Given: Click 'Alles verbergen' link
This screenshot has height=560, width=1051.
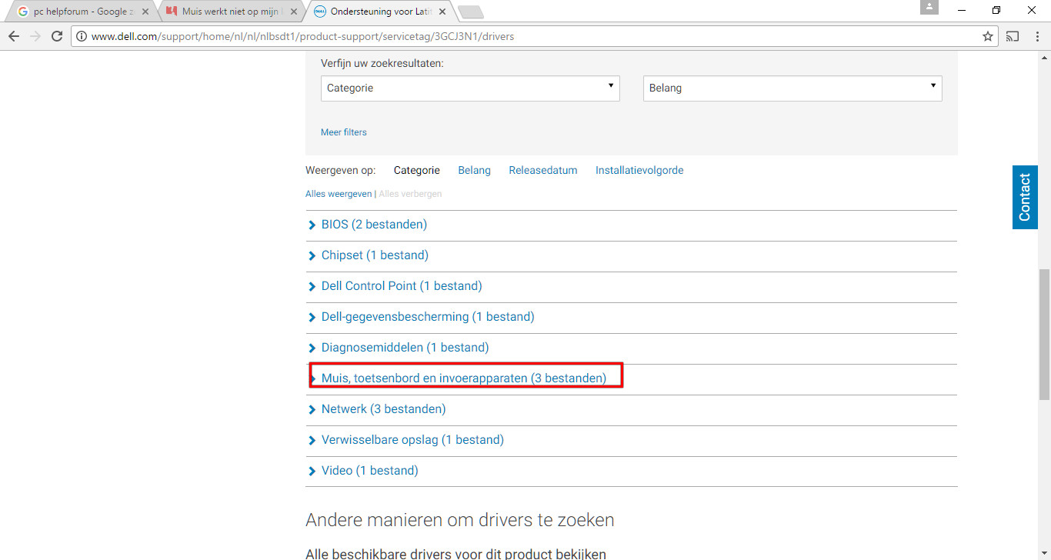Looking at the screenshot, I should coord(410,194).
